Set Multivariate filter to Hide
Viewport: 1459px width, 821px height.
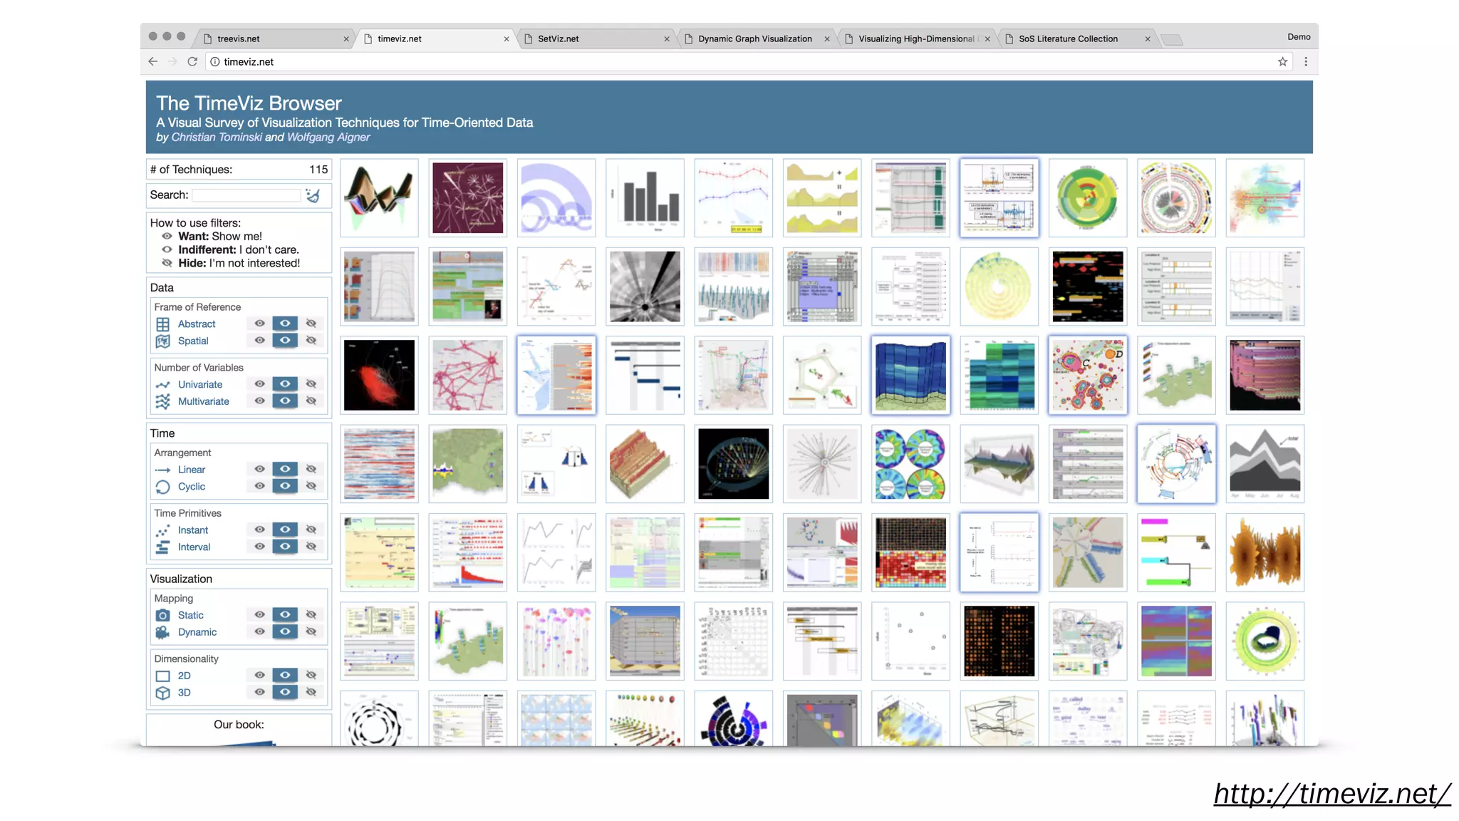coord(311,401)
